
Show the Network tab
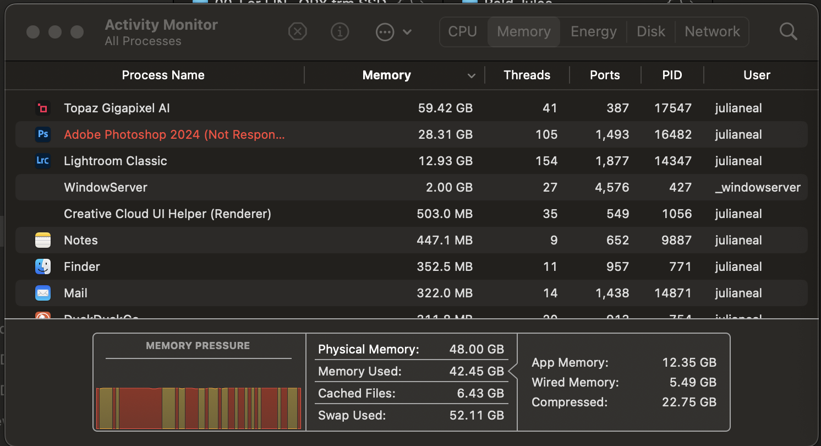(x=712, y=32)
